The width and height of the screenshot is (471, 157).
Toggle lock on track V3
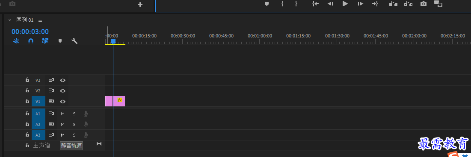tap(27, 80)
